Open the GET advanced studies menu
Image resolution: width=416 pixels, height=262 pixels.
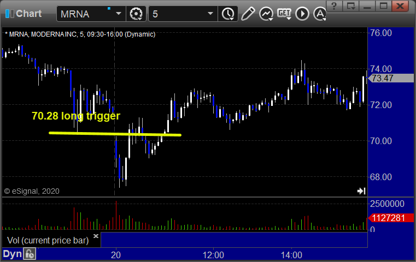click(284, 14)
